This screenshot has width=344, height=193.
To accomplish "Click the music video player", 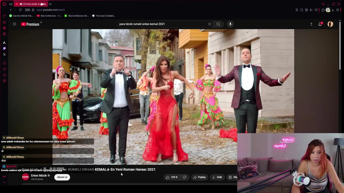I will pos(173,97).
